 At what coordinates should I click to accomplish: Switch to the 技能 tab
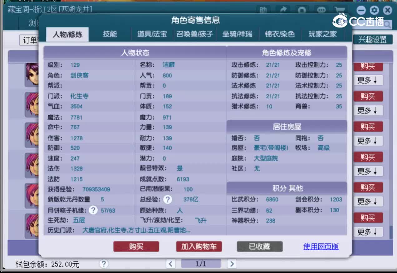(x=109, y=34)
